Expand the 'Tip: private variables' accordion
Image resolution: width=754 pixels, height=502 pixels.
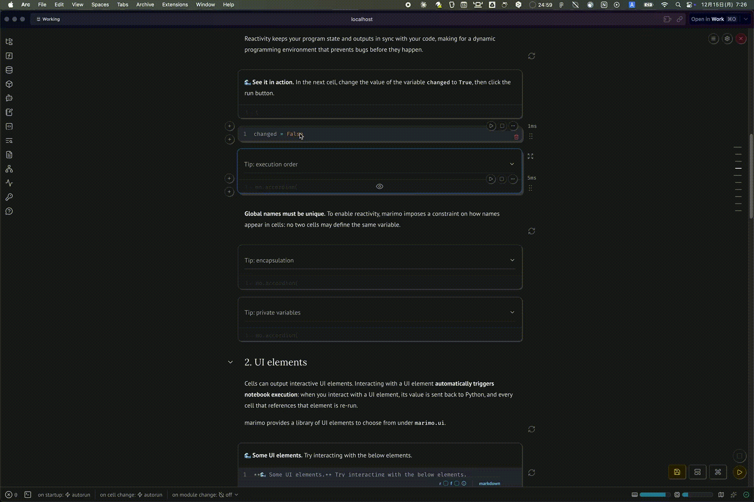pos(512,313)
